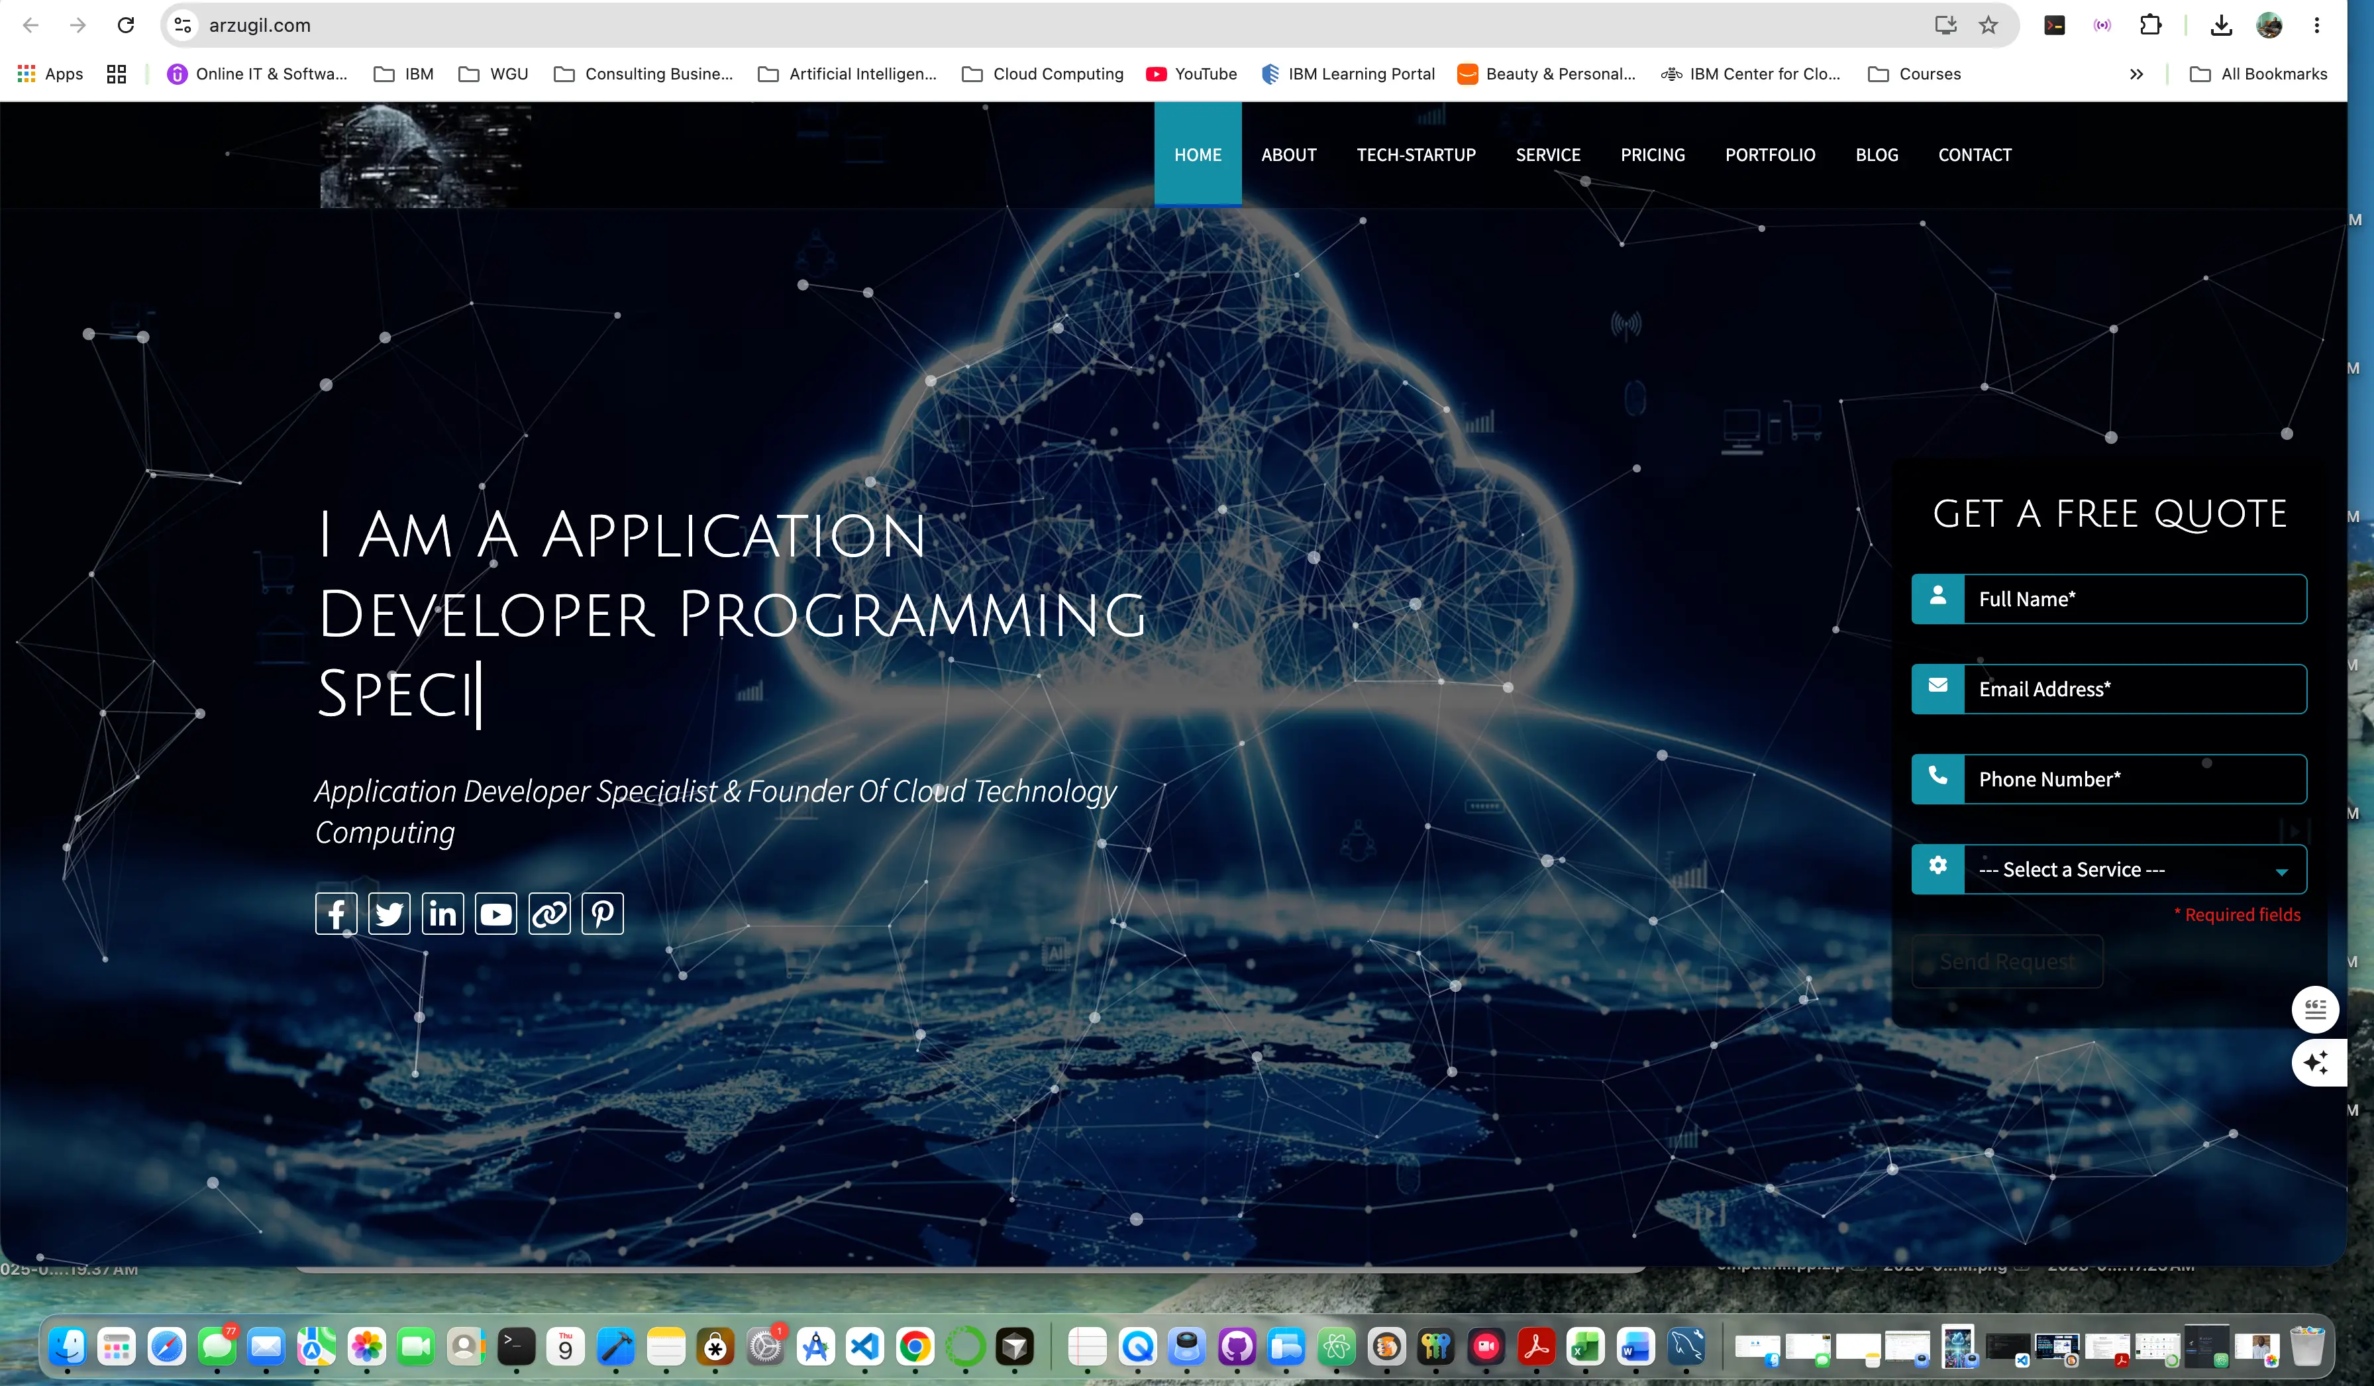2374x1386 pixels.
Task: Open the Artificial Intelligence bookmarks folder
Action: [x=847, y=74]
